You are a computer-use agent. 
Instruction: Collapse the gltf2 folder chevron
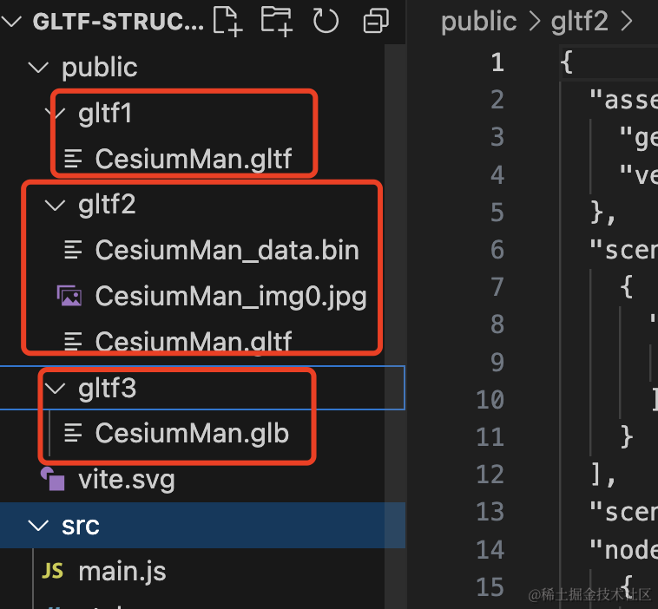[55, 205]
